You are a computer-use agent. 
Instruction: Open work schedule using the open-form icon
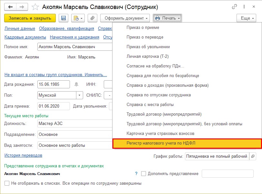click(253, 156)
